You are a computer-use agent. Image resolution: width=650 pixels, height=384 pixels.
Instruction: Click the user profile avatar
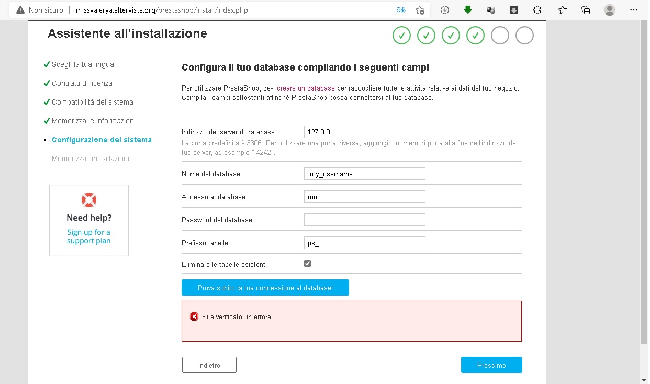pos(610,10)
